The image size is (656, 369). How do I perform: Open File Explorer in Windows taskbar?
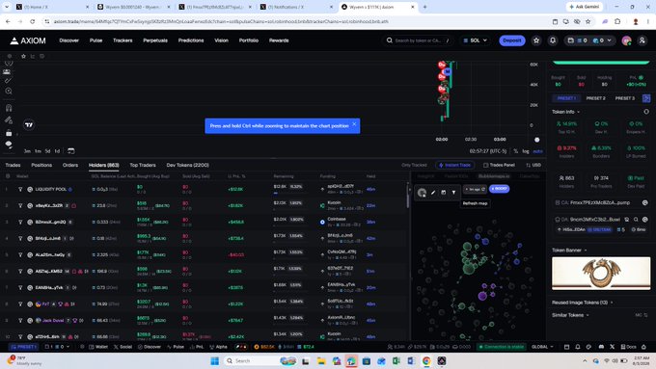(321, 361)
